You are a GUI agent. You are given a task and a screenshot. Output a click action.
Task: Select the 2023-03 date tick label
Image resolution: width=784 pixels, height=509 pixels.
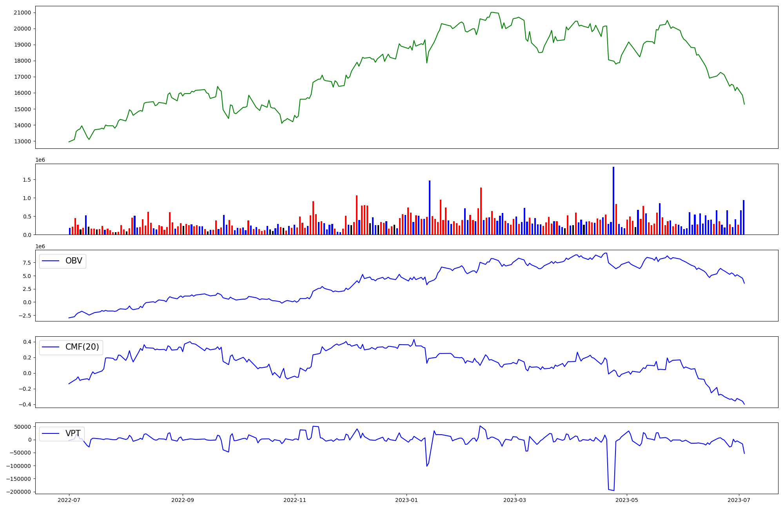pos(515,500)
